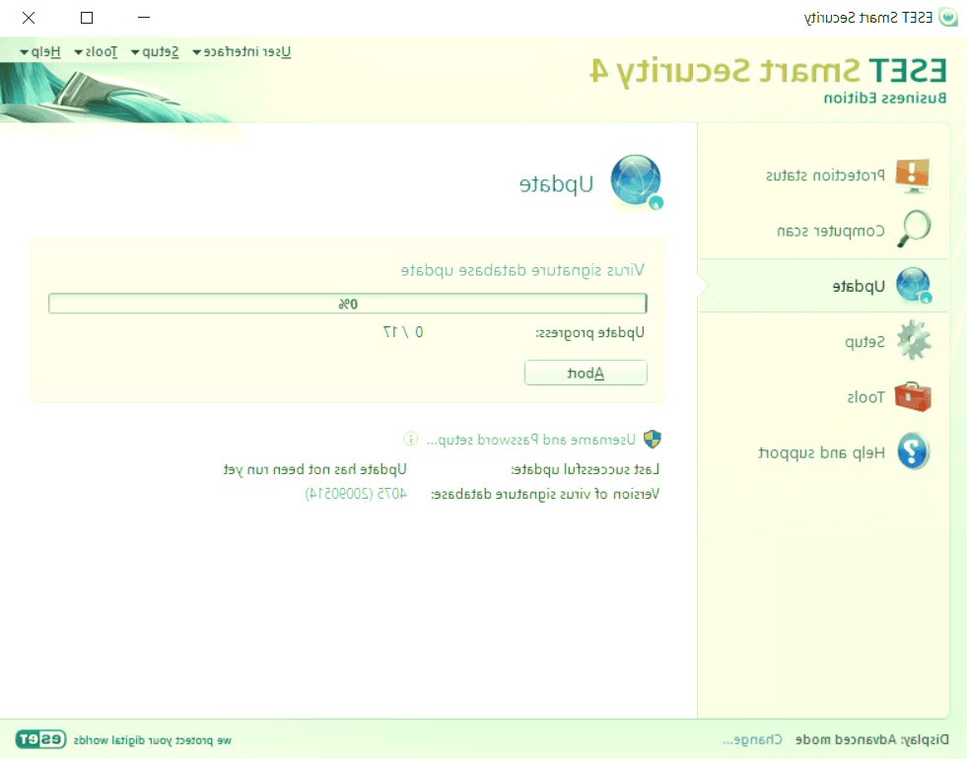Click the info icon after Password setup

tap(411, 439)
